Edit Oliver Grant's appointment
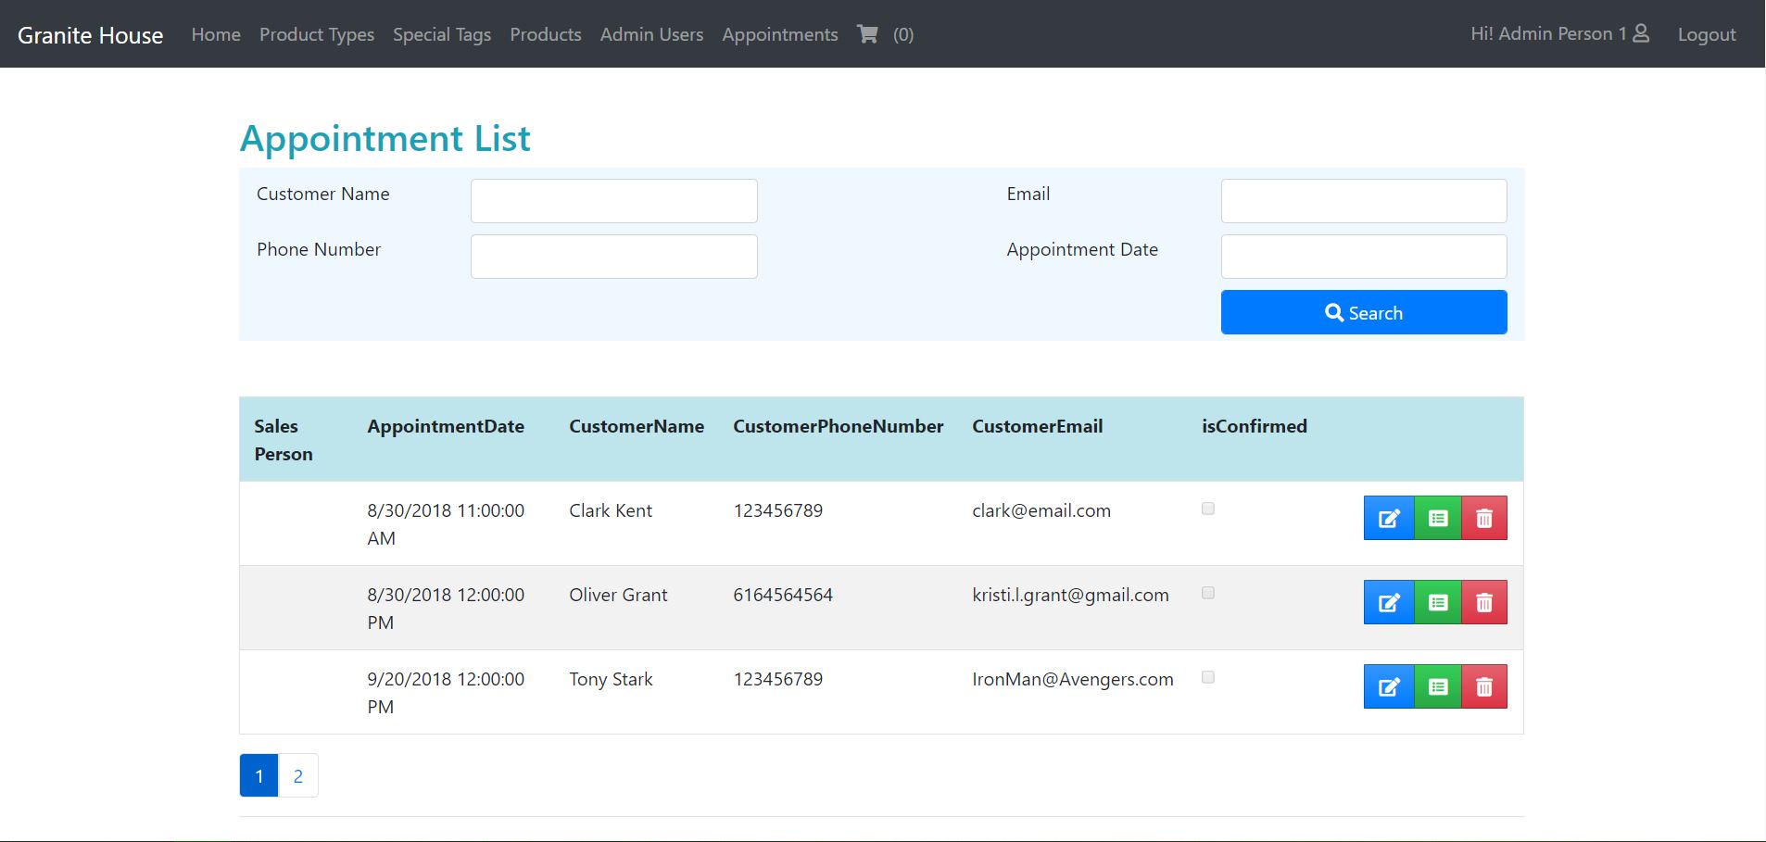 1388,602
